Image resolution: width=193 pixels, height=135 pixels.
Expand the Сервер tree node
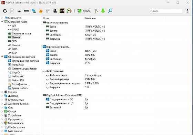2,92
